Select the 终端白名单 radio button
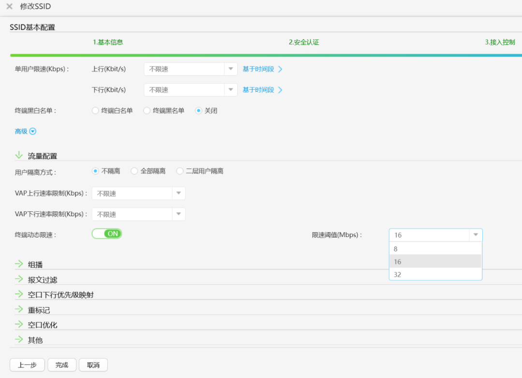 95,111
